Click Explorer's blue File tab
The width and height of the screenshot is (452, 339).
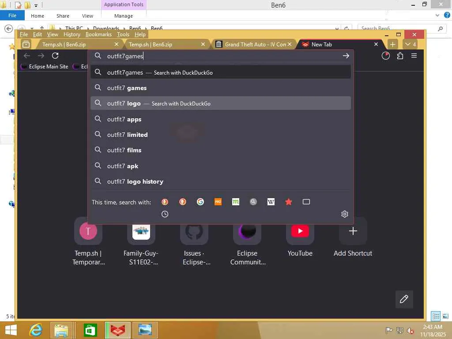pos(12,15)
